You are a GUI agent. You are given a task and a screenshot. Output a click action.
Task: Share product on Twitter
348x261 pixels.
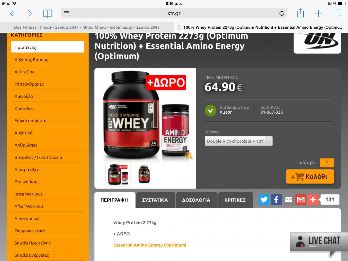[264, 200]
